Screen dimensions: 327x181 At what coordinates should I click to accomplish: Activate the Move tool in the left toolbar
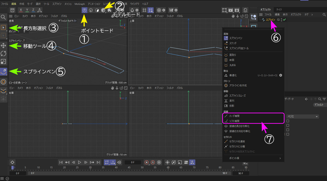click(4, 45)
